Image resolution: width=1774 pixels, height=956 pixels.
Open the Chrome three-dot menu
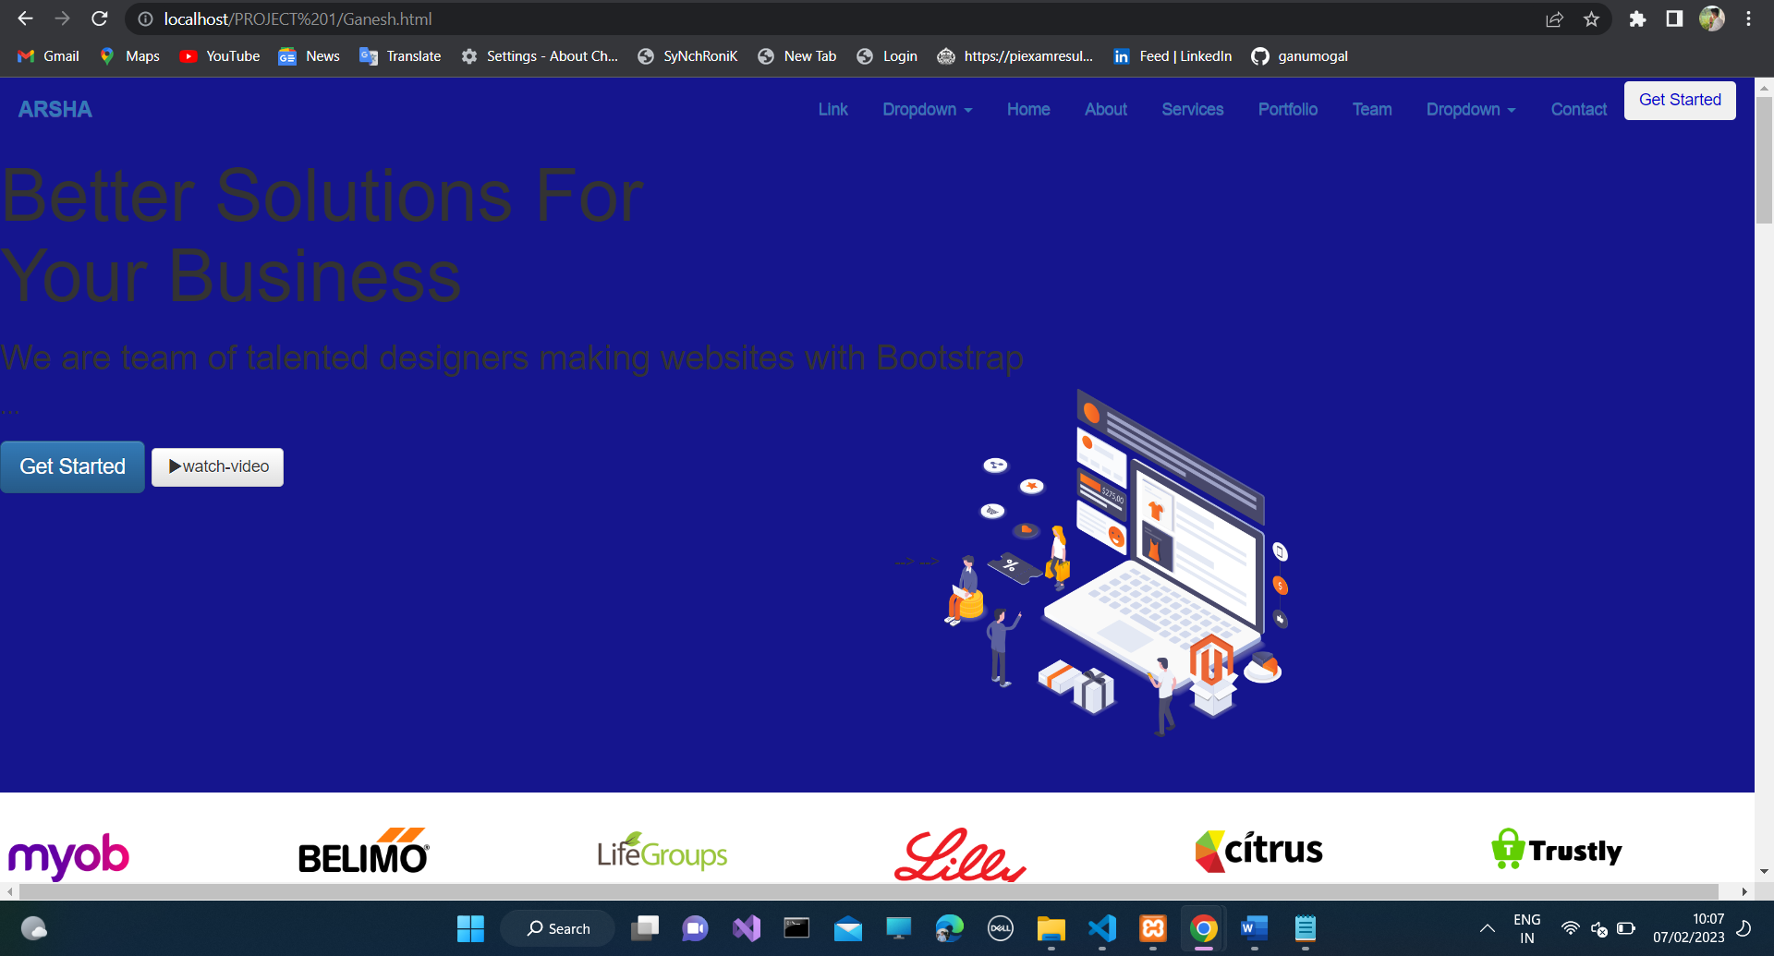1748,19
